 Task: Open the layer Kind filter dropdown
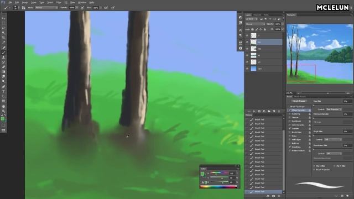coord(252,19)
